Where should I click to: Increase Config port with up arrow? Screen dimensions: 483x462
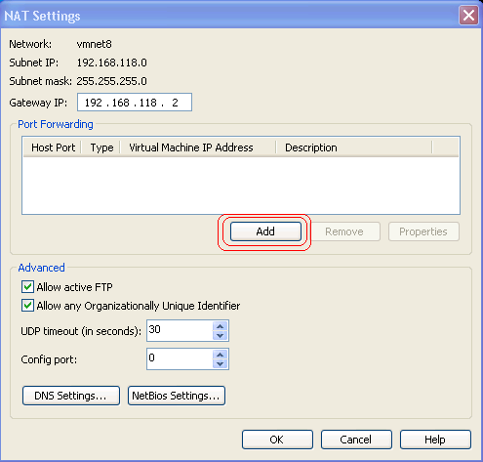coord(221,355)
